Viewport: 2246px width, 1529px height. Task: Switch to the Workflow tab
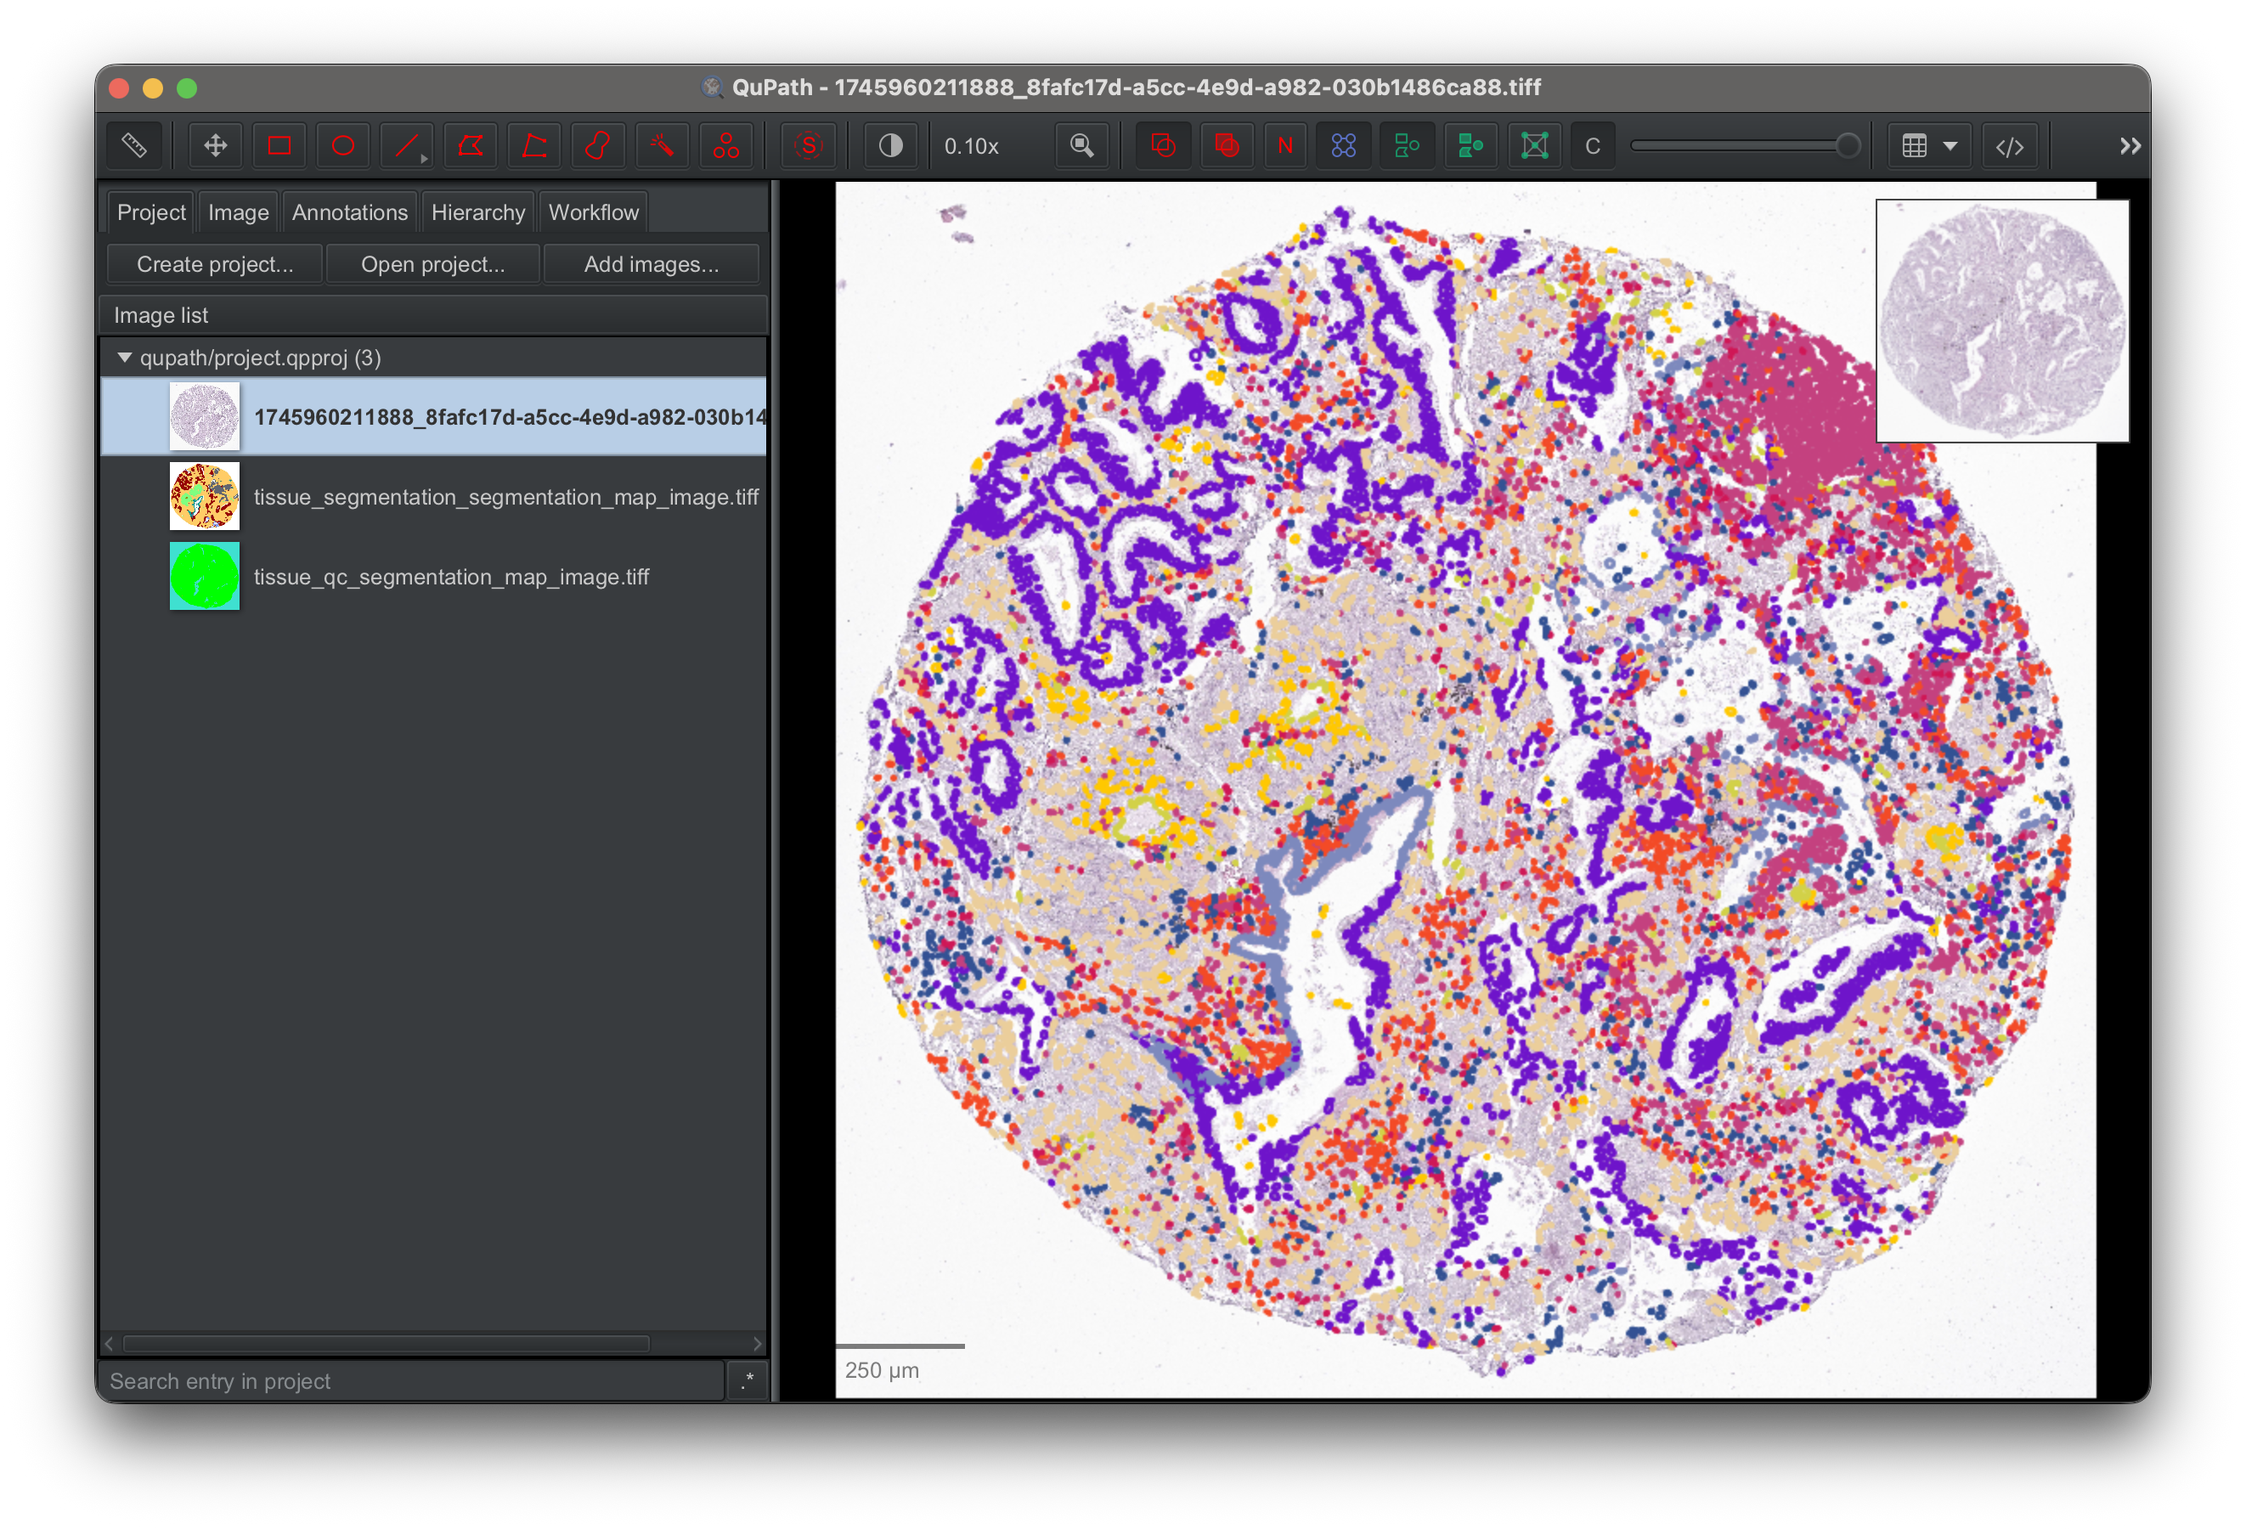coord(594,212)
